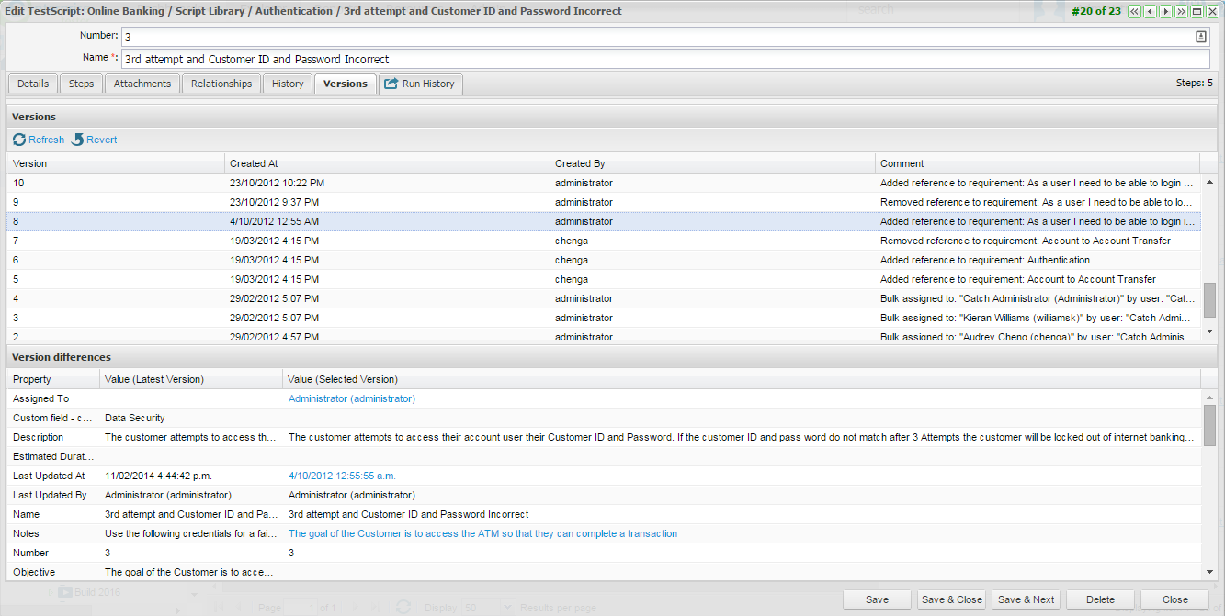Jump to the first record with double-left arrow

(x=1134, y=11)
